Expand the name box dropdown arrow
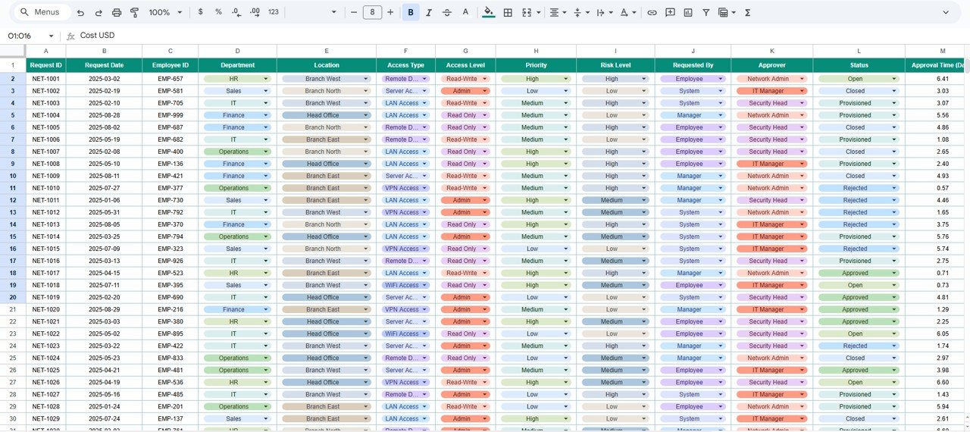This screenshot has width=970, height=432. [x=51, y=36]
